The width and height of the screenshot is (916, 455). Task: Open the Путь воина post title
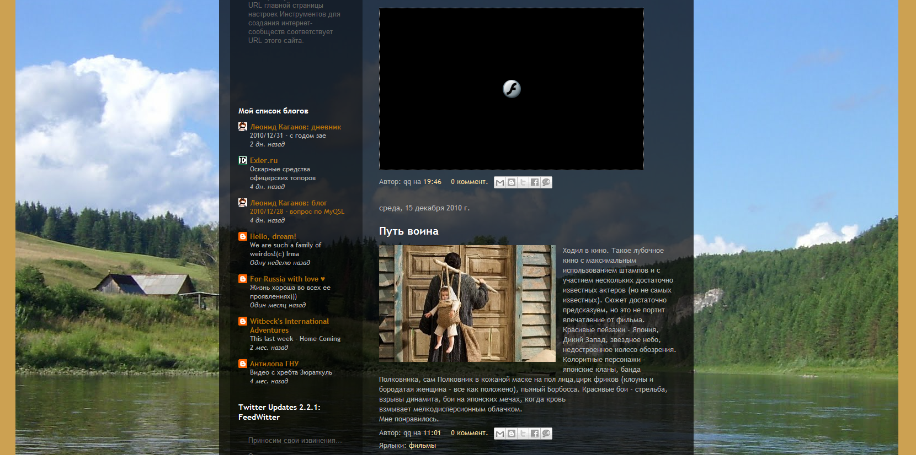click(x=408, y=231)
